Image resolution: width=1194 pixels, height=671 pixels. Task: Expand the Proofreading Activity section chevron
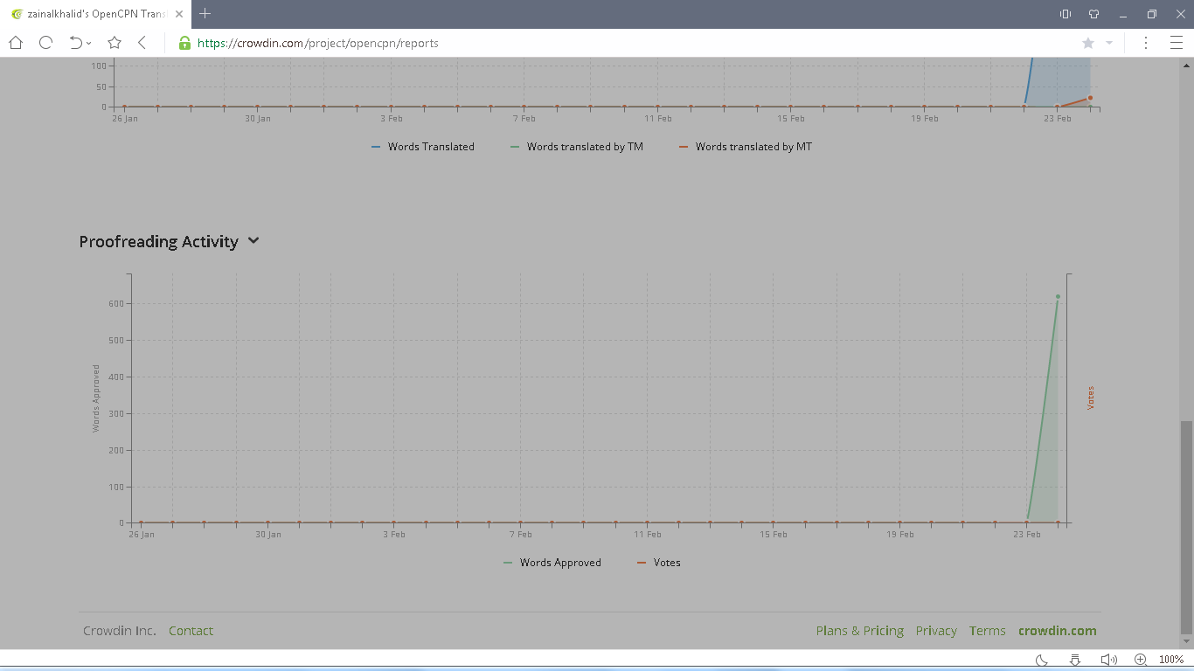tap(253, 240)
